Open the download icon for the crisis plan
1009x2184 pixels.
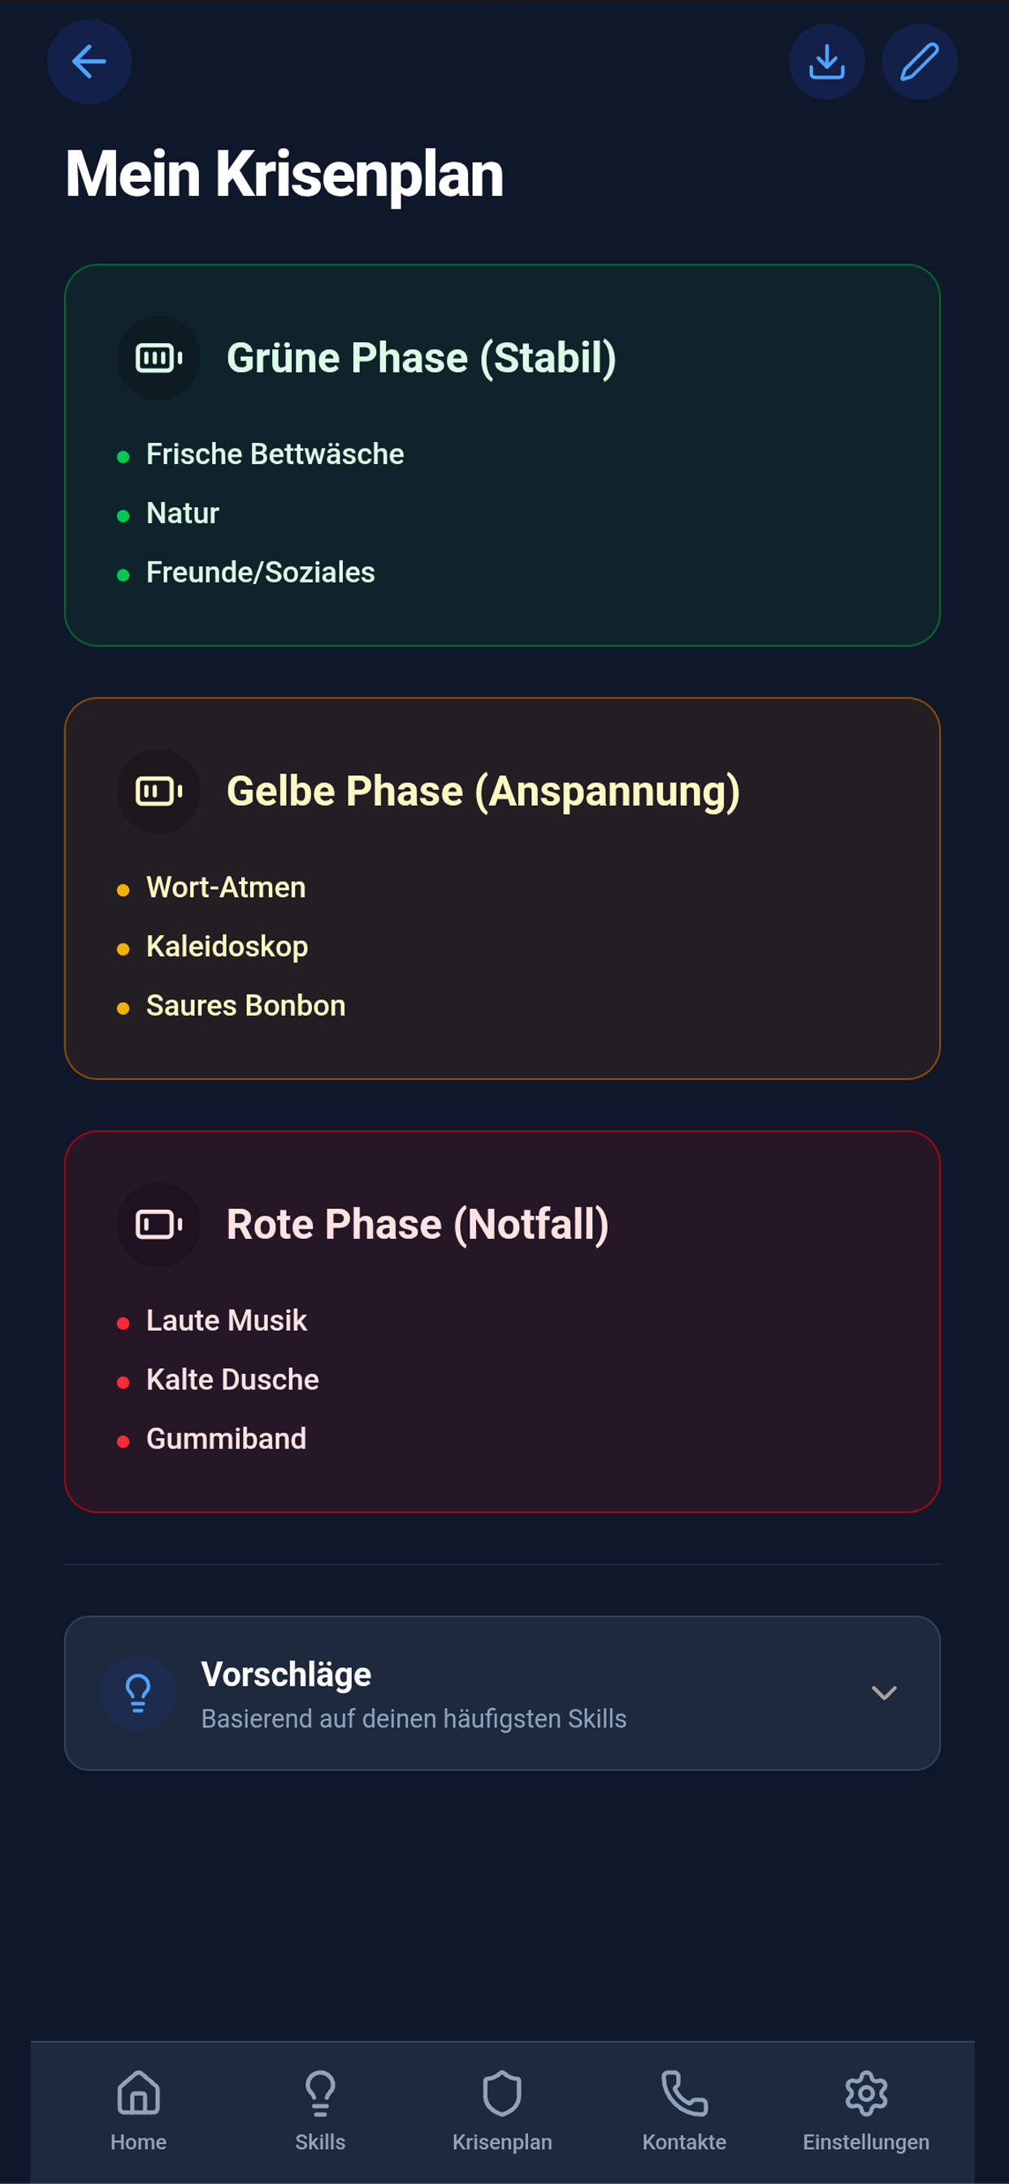coord(827,60)
